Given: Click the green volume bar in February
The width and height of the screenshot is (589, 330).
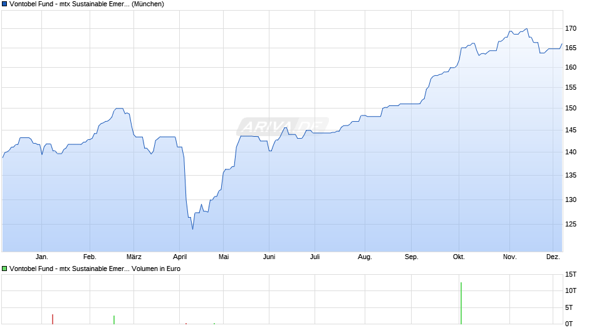Looking at the screenshot, I should 114,320.
